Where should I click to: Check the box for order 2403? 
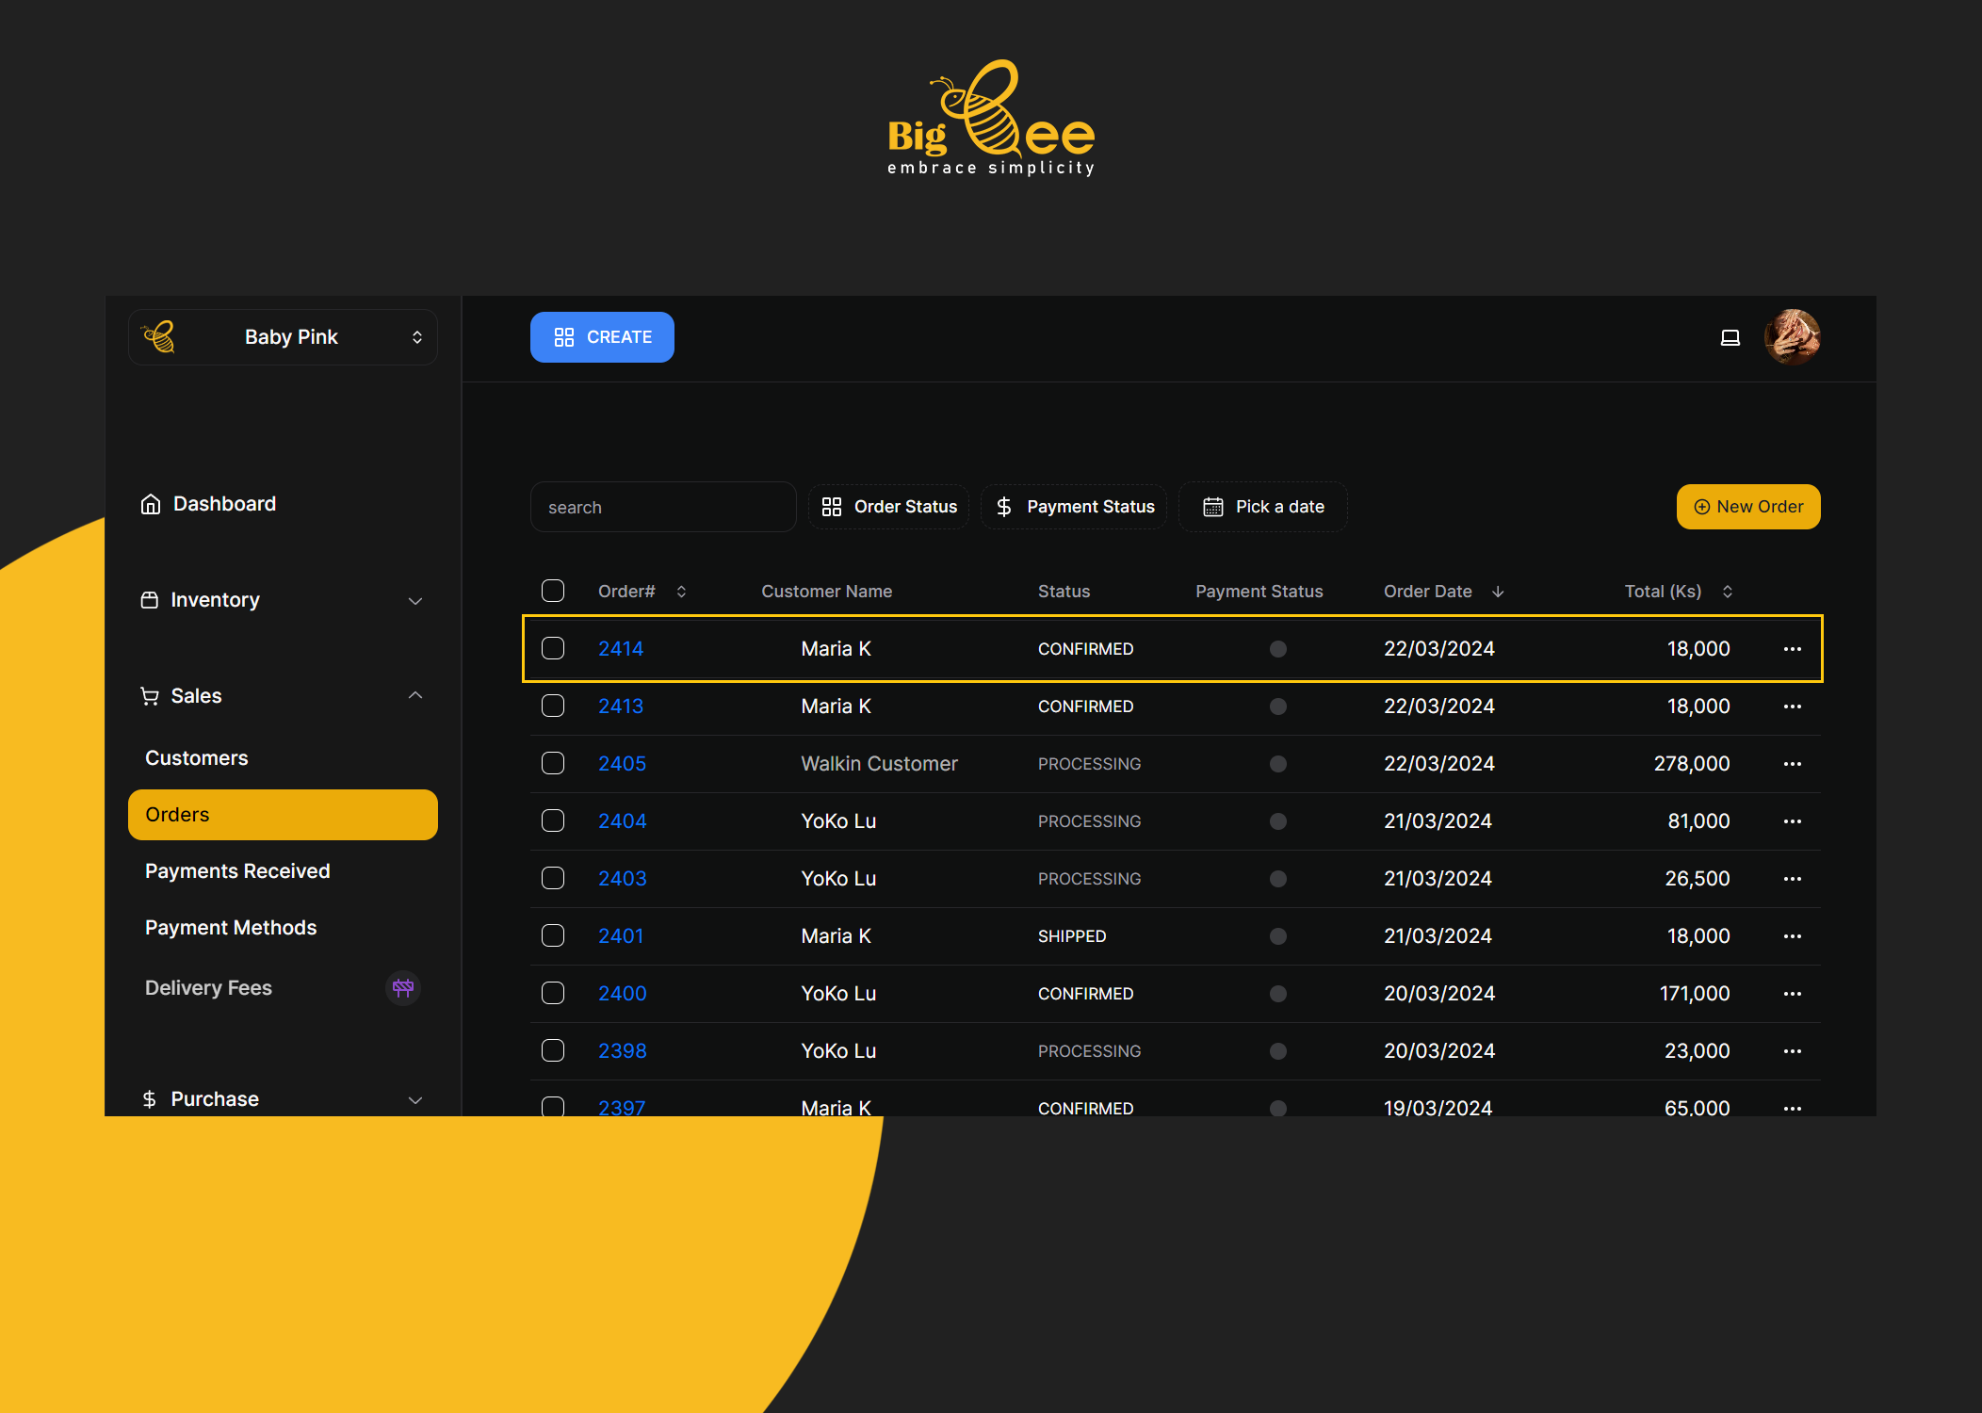[x=553, y=878]
